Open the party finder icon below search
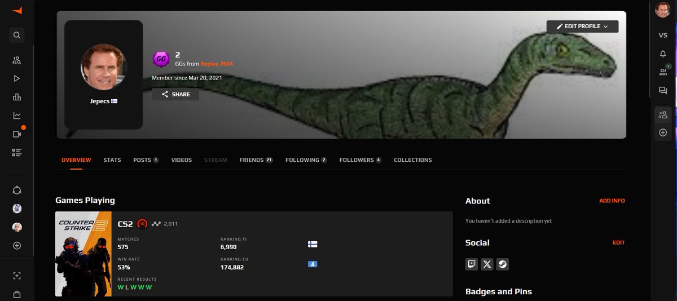 click(17, 60)
